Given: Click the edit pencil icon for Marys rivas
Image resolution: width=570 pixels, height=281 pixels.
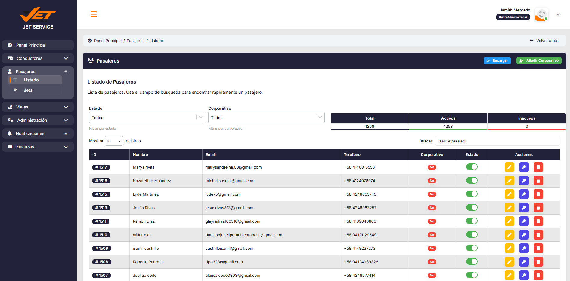Looking at the screenshot, I should point(509,167).
